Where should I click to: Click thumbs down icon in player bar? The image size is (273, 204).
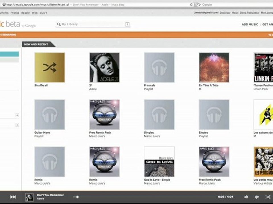[x=257, y=197]
